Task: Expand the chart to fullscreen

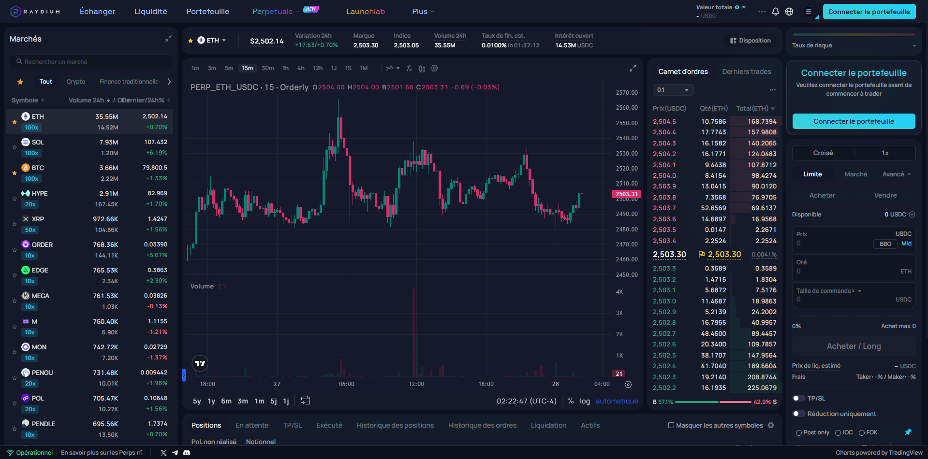Action: (633, 68)
